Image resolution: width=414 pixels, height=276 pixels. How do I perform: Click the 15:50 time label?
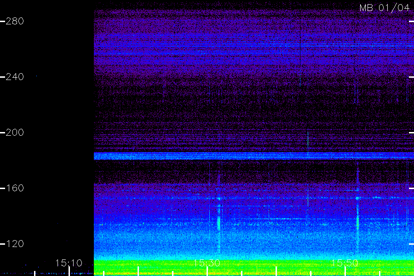[x=345, y=263]
